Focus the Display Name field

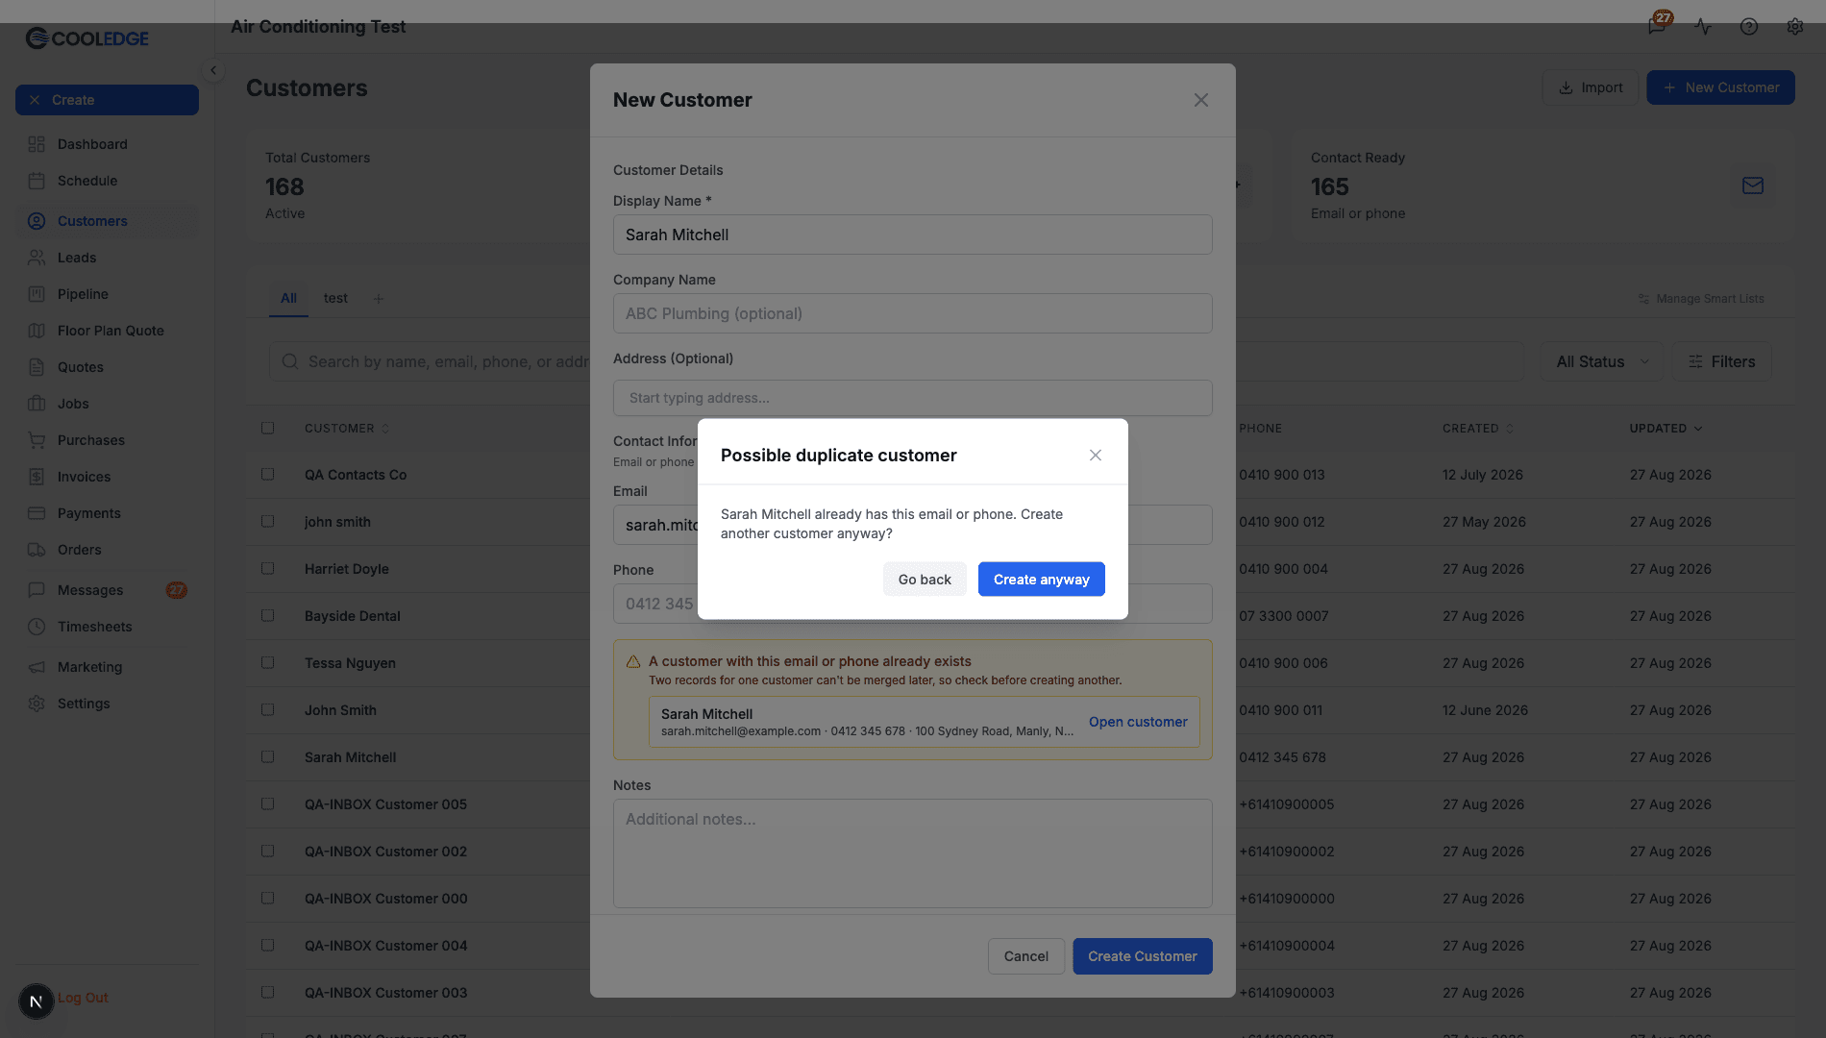pos(913,235)
